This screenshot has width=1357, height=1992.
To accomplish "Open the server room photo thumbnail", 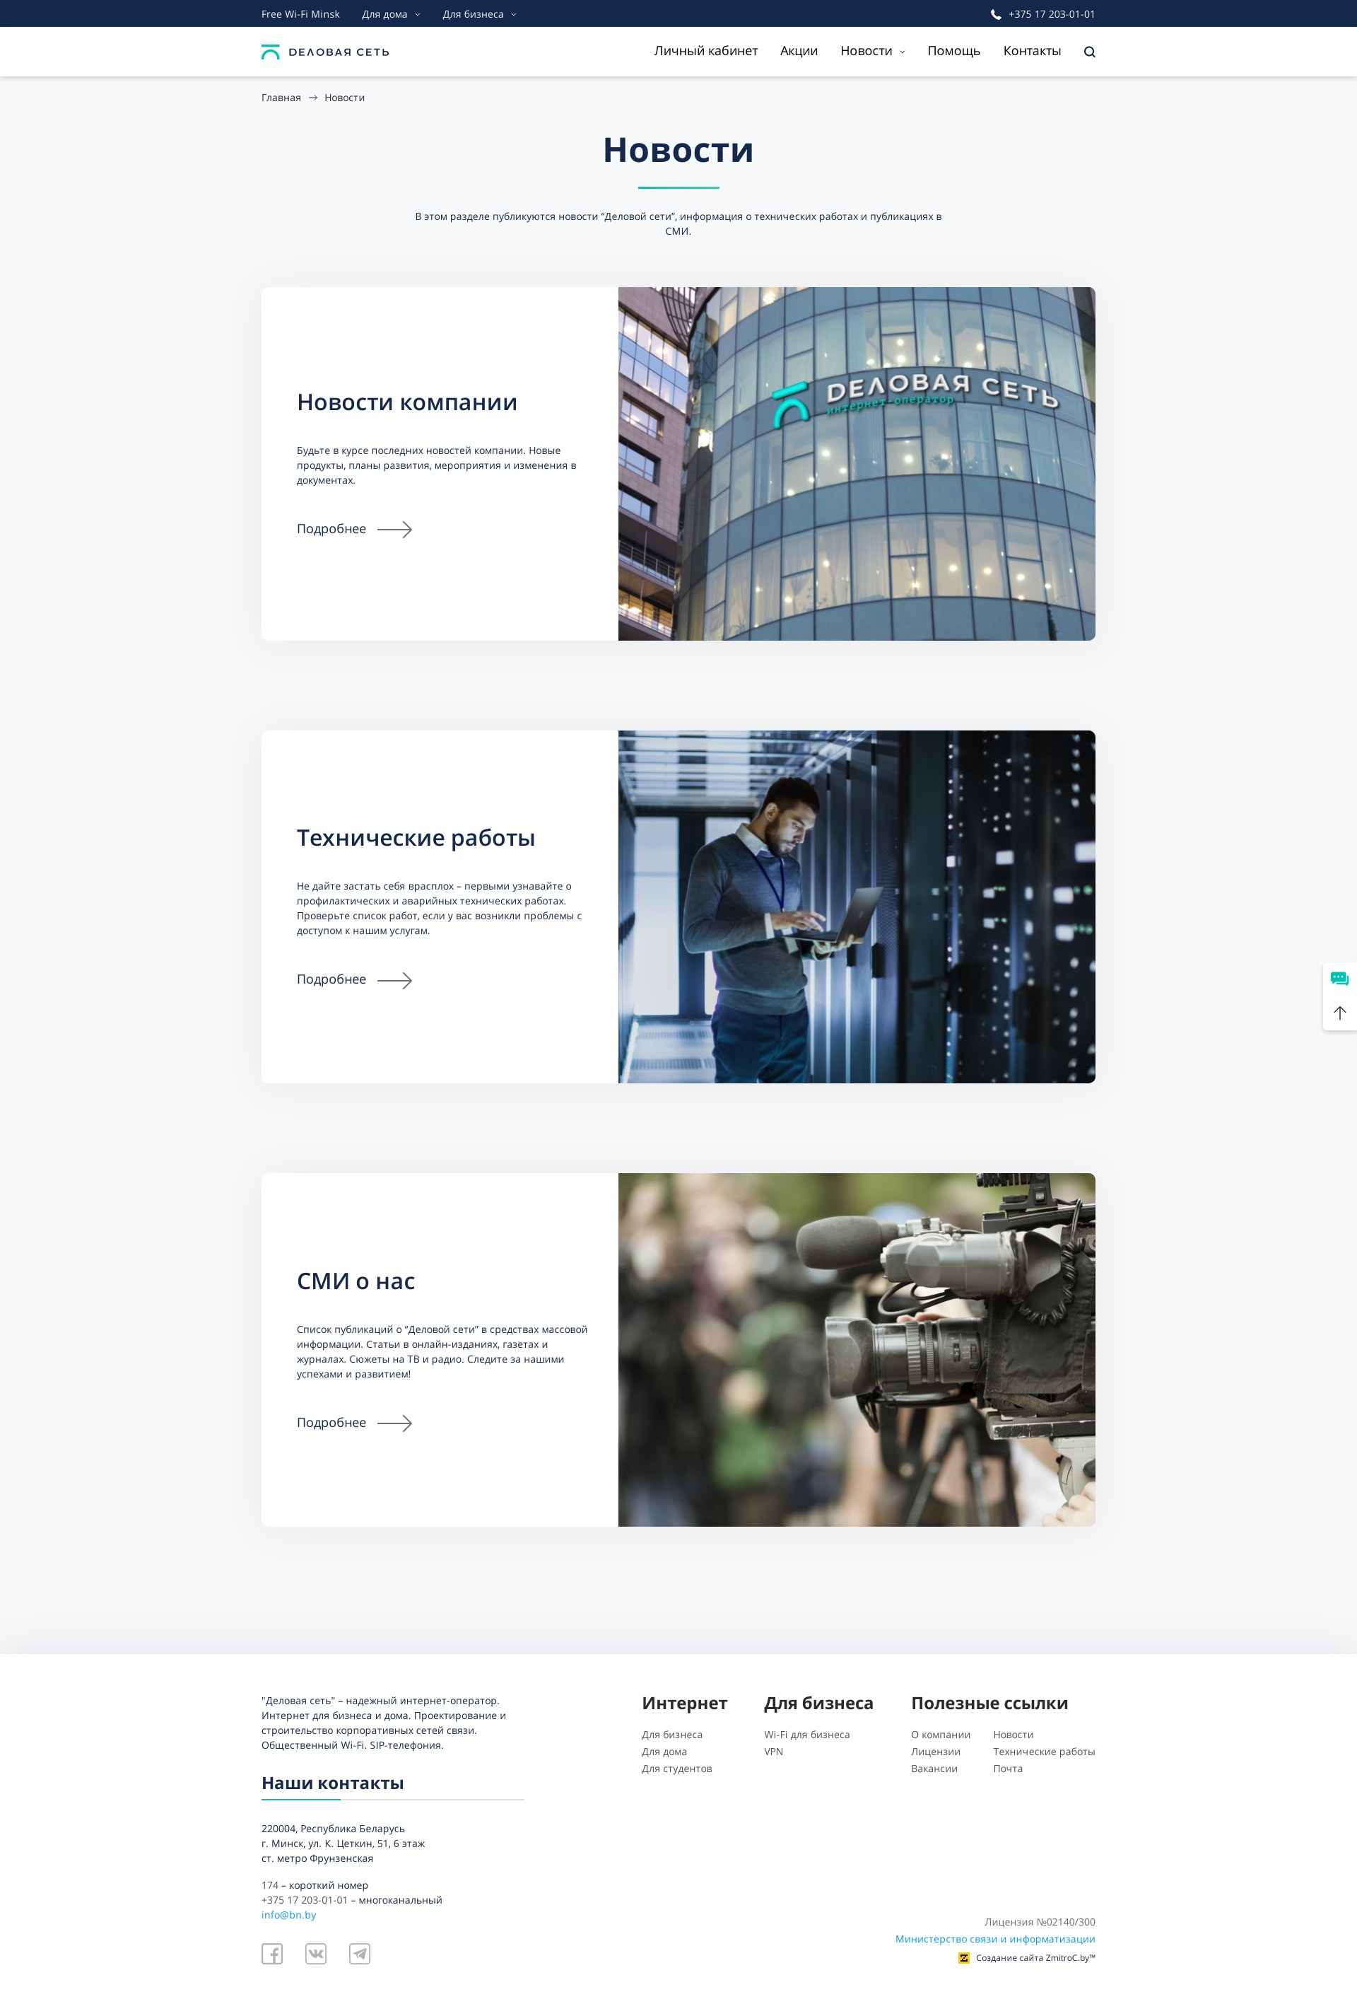I will pos(857,907).
